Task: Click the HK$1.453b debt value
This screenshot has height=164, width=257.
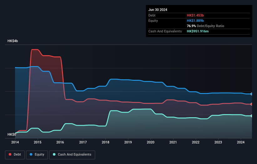Action: pyautogui.click(x=195, y=15)
